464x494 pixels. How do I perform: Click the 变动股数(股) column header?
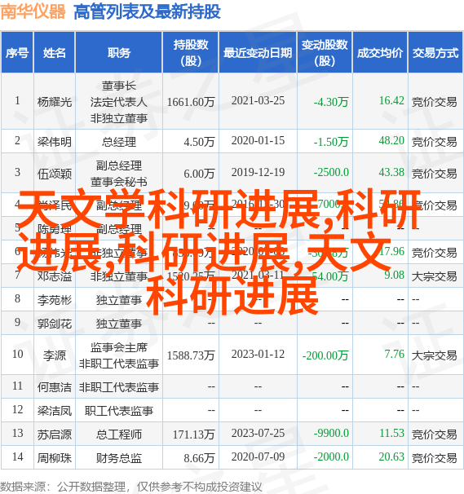point(325,53)
